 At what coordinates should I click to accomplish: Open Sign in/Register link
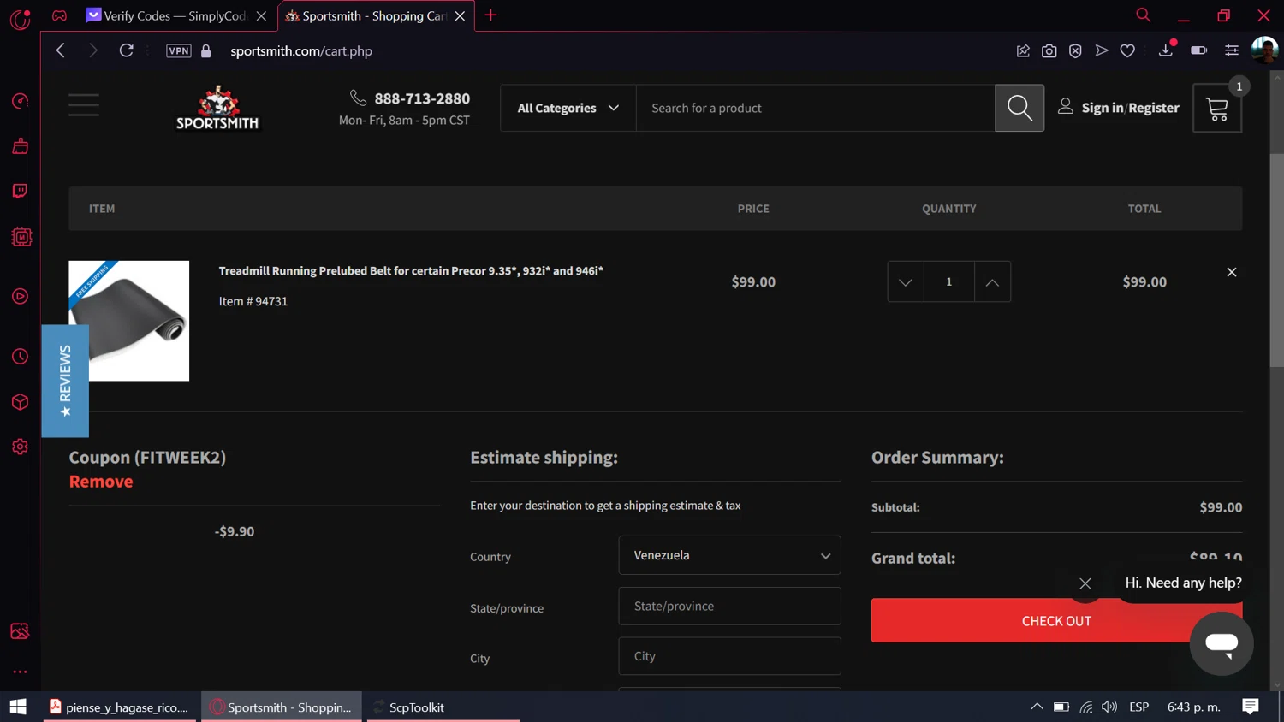tap(1130, 108)
